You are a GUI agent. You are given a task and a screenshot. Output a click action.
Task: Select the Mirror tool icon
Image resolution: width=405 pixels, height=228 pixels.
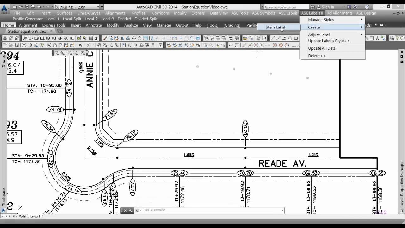coord(122,38)
